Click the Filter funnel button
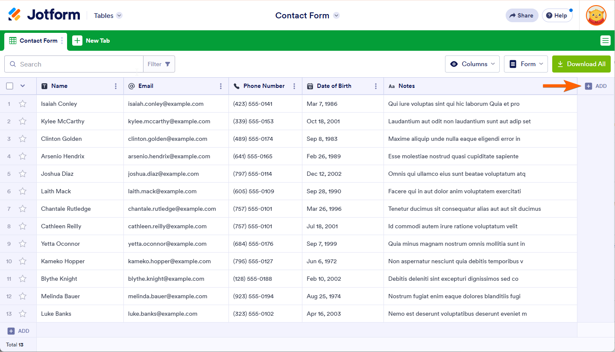This screenshot has height=352, width=615. [159, 64]
